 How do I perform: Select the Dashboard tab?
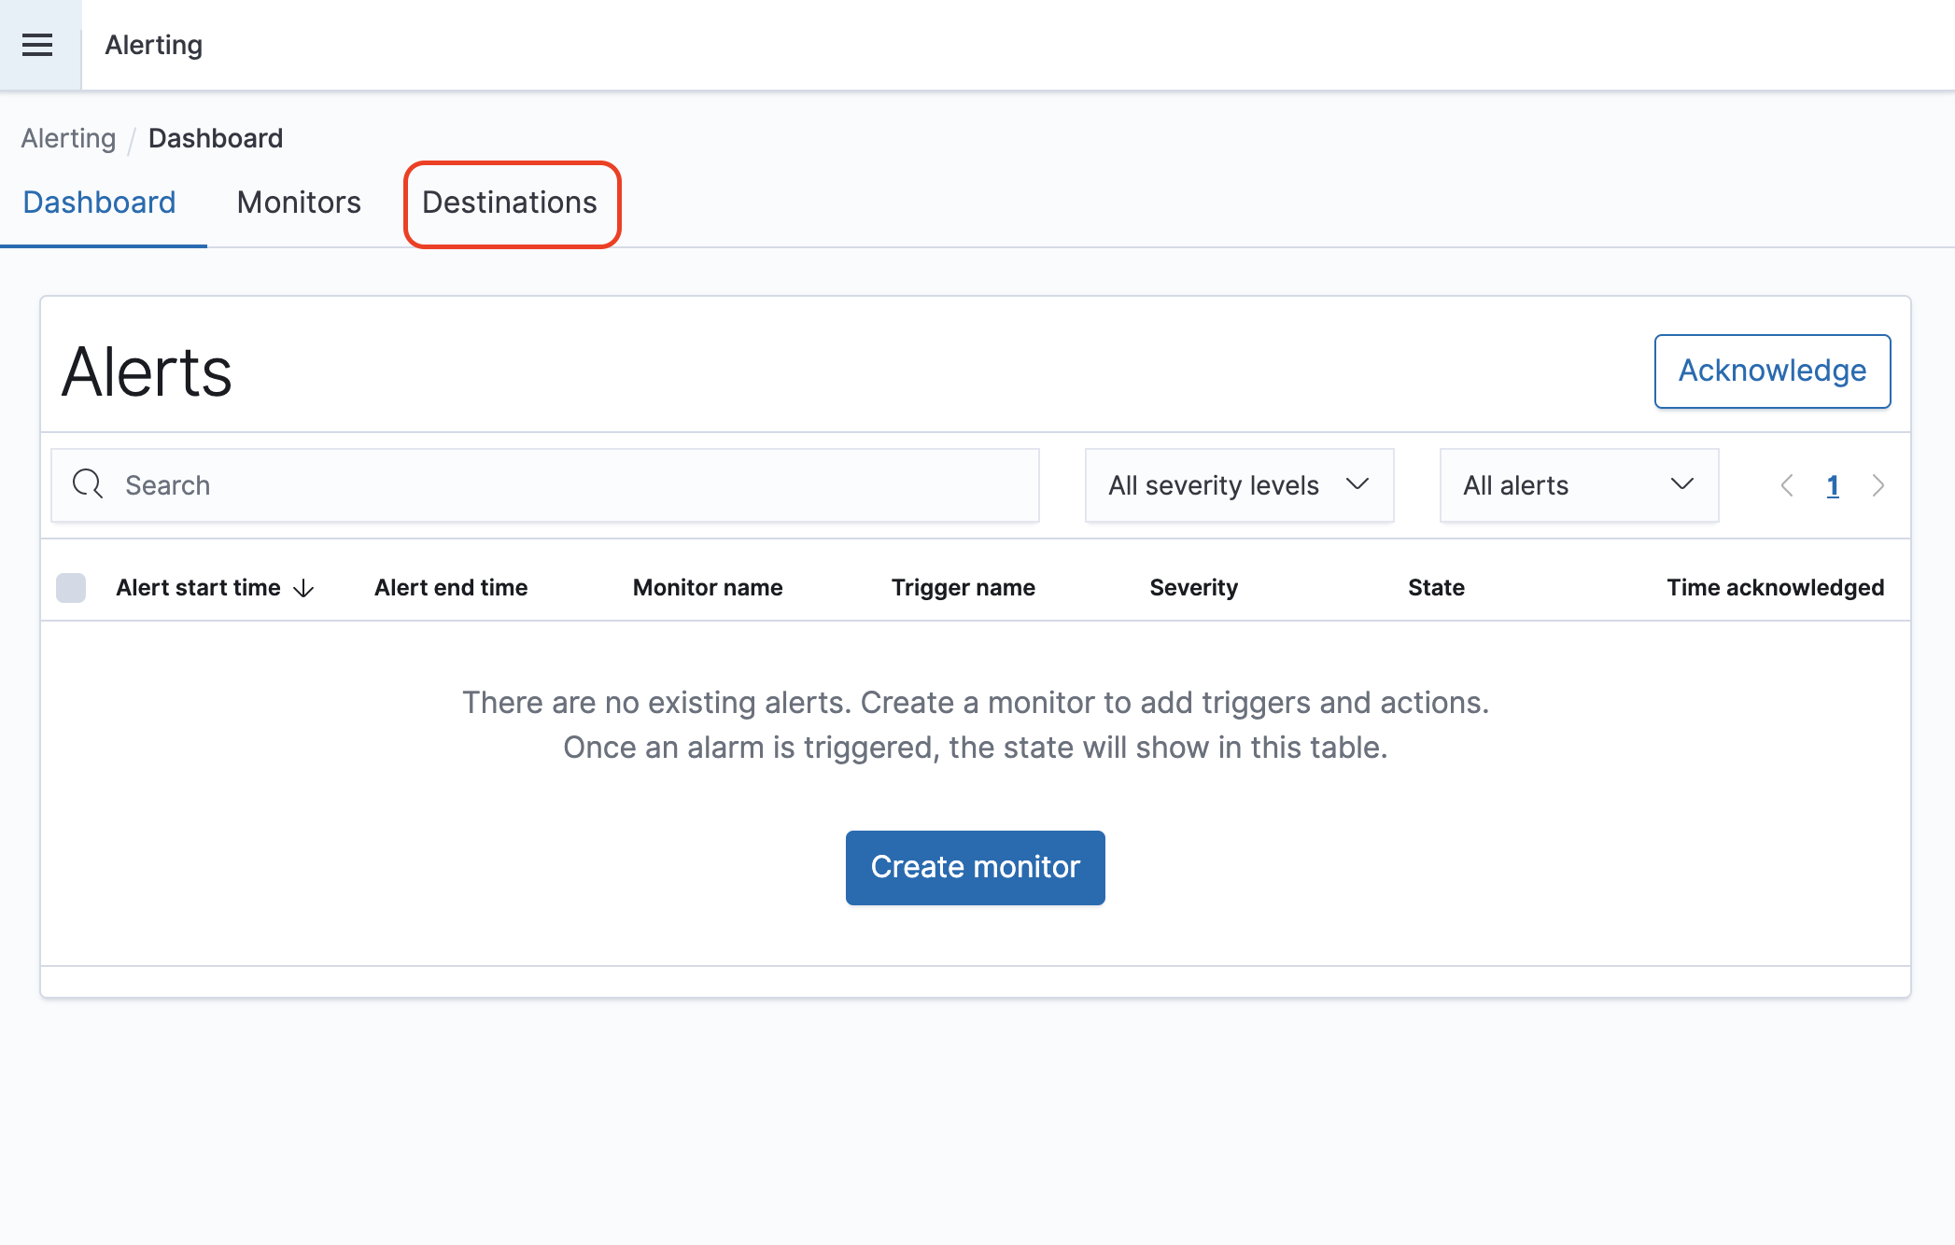[x=99, y=203]
